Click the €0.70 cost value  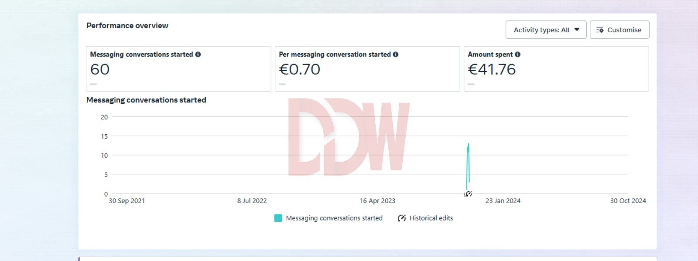[x=300, y=69]
